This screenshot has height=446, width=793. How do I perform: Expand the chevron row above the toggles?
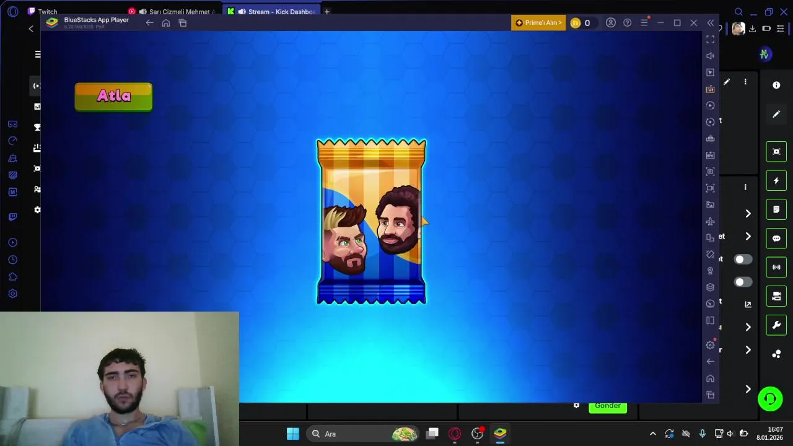(x=748, y=237)
